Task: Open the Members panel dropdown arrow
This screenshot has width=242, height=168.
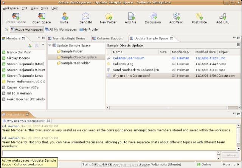Action: [x=43, y=45]
